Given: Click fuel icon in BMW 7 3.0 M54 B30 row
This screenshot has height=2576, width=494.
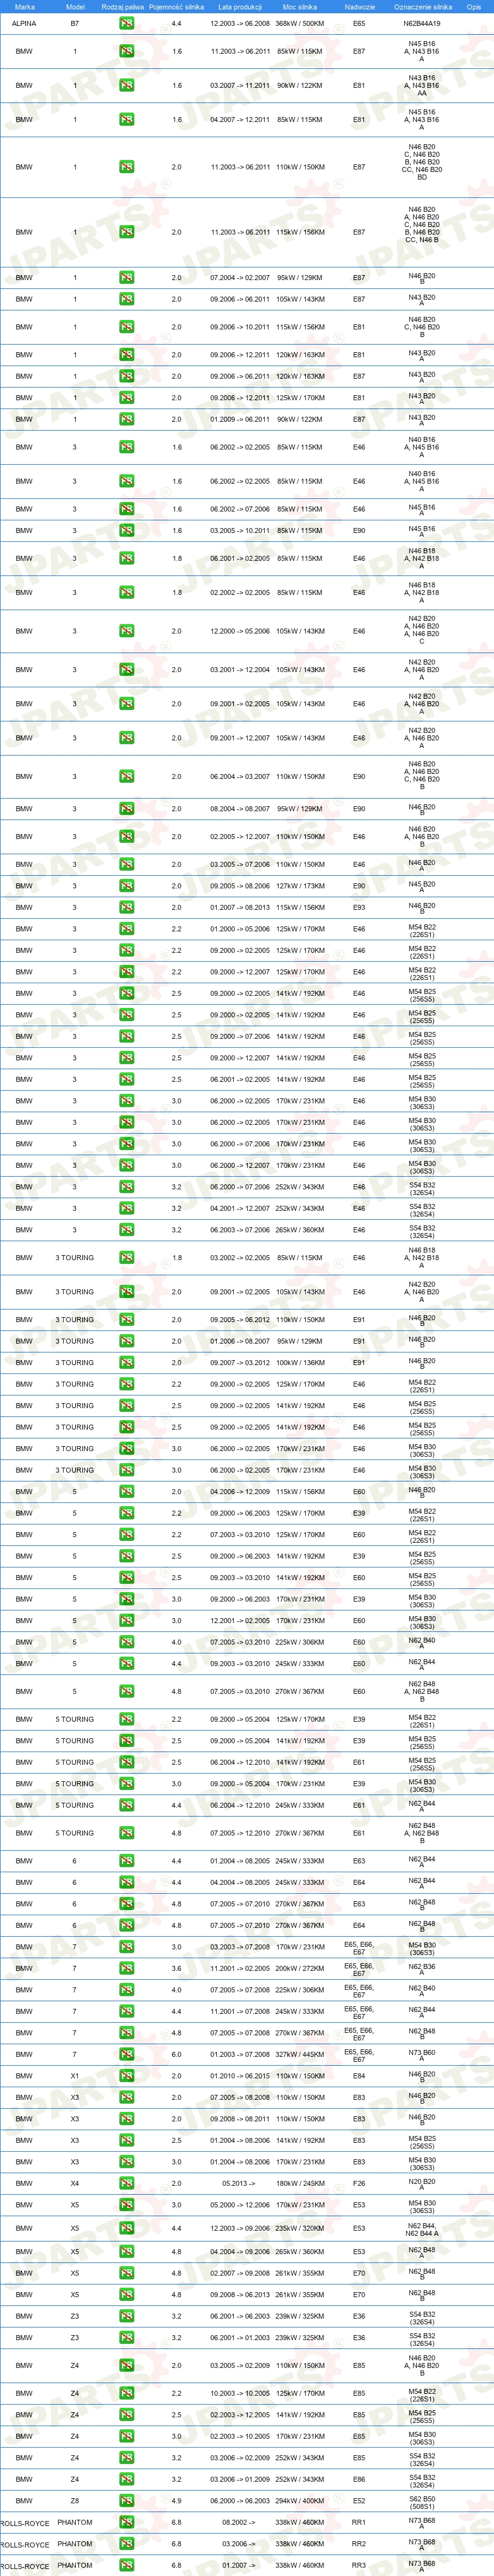Looking at the screenshot, I should click(x=126, y=1947).
